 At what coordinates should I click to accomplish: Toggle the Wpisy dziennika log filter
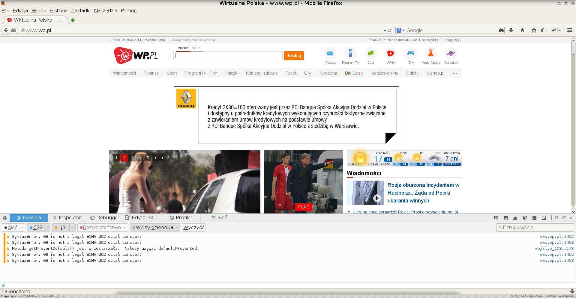coord(152,228)
